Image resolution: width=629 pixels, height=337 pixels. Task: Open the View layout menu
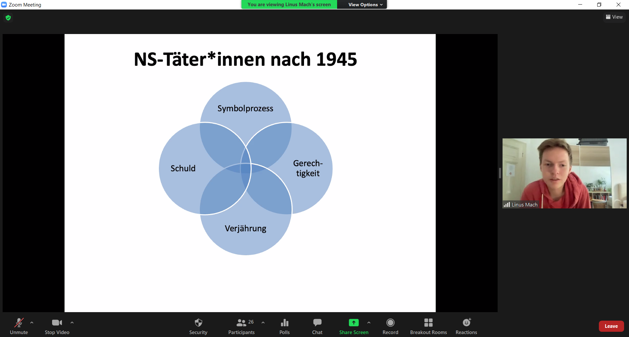click(x=614, y=17)
